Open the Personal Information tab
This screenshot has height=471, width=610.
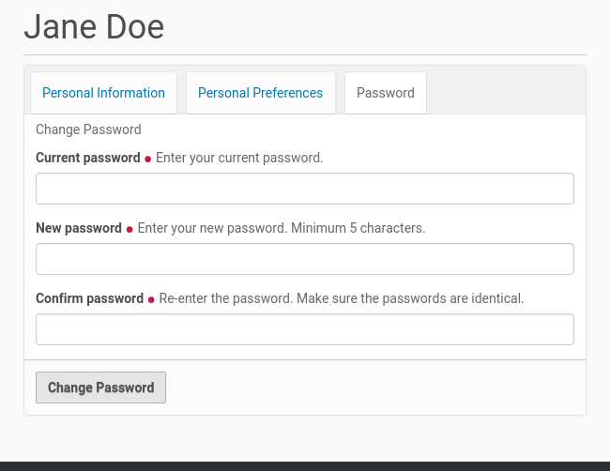(103, 93)
